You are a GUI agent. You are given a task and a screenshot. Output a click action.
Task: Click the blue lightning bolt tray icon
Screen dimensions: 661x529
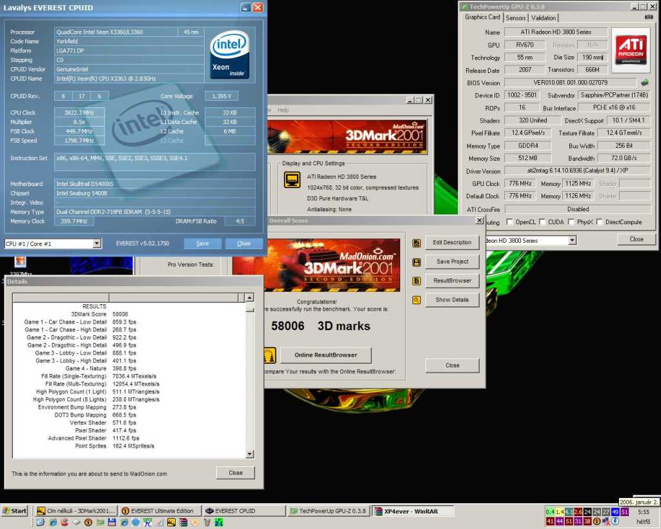pos(615,521)
